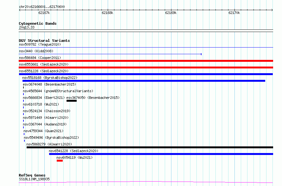282x186 pixels.
Task: Click the red bar under nsv6553661
Action: coord(146,67)
